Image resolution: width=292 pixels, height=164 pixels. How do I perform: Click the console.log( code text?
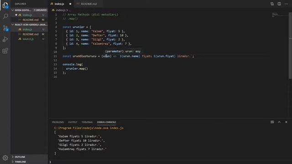coord(73,64)
